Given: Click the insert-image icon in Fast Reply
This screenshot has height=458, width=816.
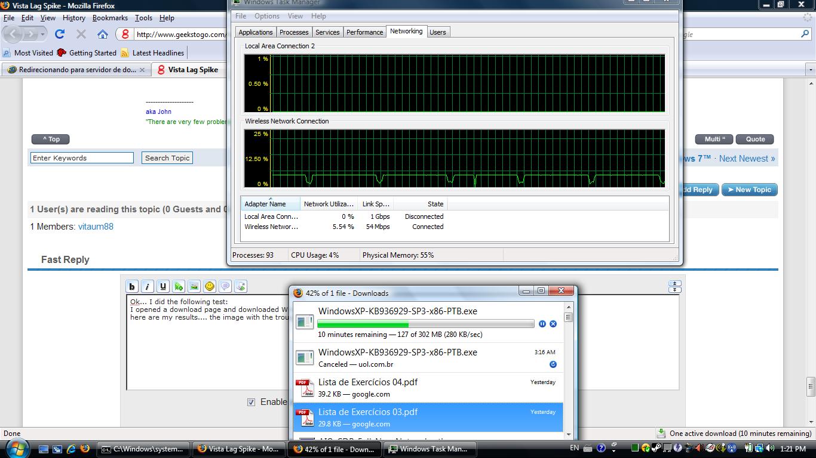Looking at the screenshot, I should click(x=194, y=287).
